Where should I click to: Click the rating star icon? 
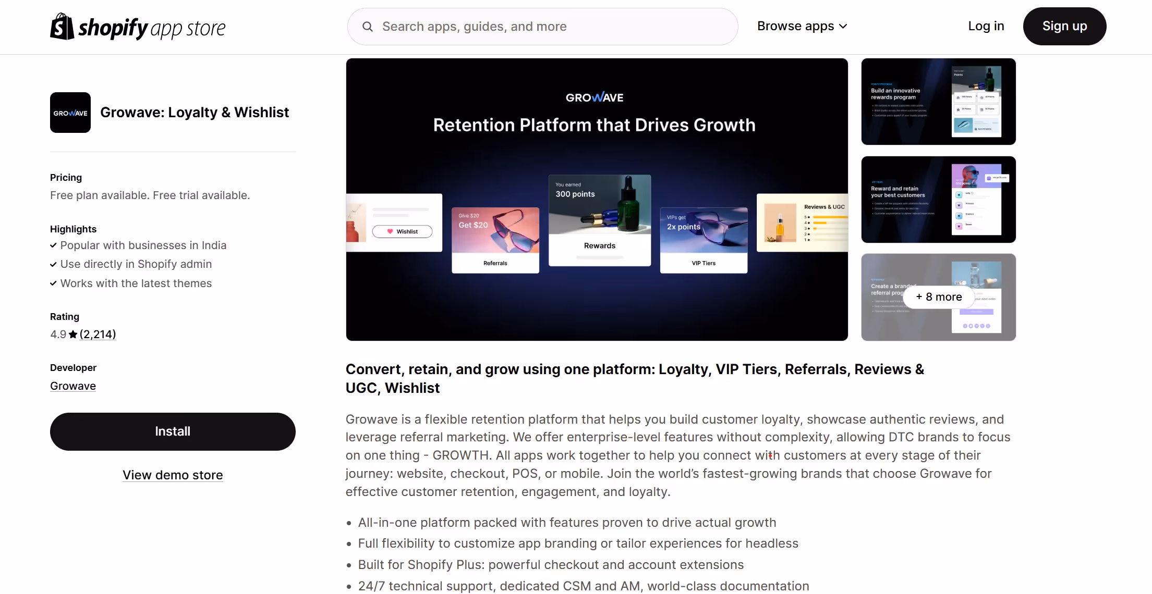73,335
